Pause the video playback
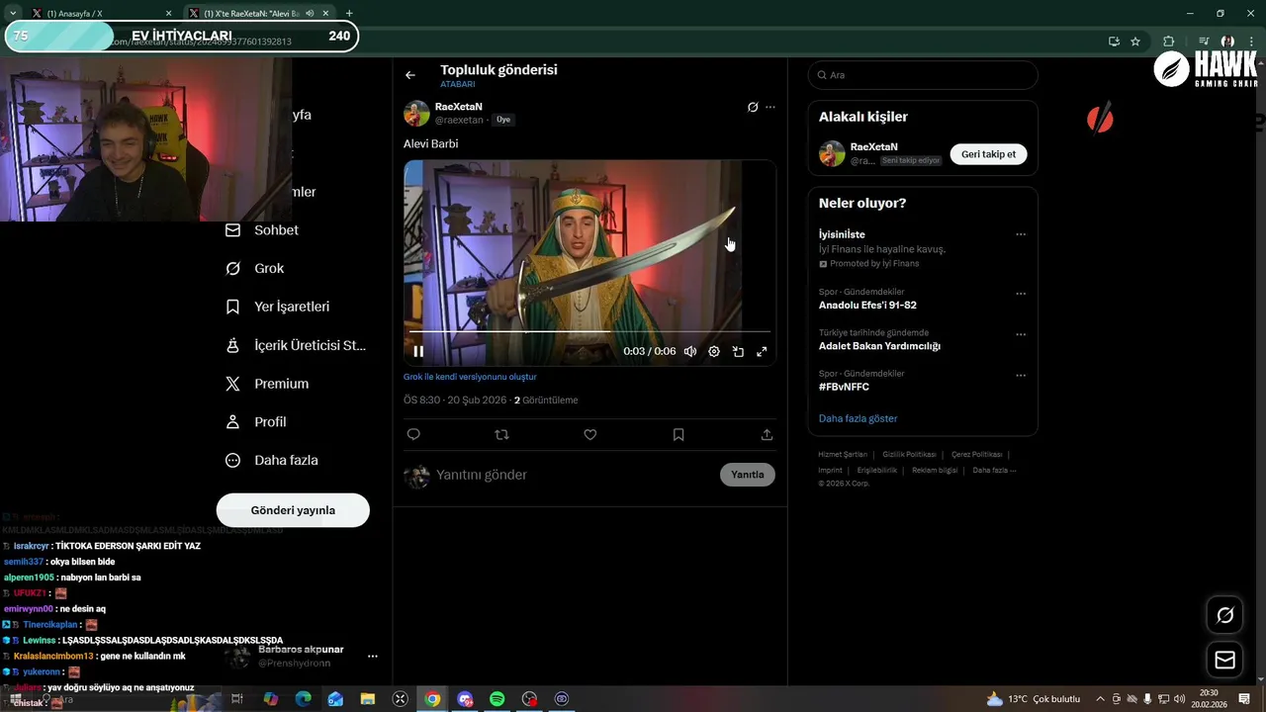1266x712 pixels. [418, 351]
